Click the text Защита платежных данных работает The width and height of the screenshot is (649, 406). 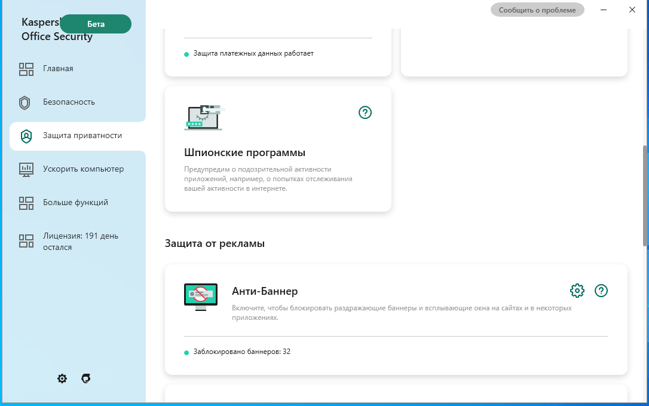(x=253, y=53)
